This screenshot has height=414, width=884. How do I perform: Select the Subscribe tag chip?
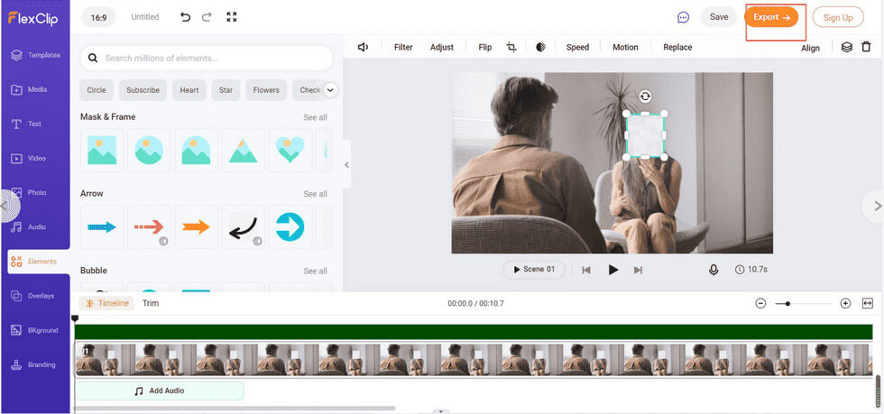click(x=143, y=90)
